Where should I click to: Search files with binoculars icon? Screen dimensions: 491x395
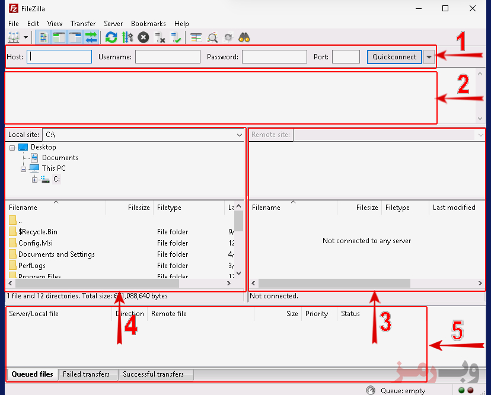244,37
